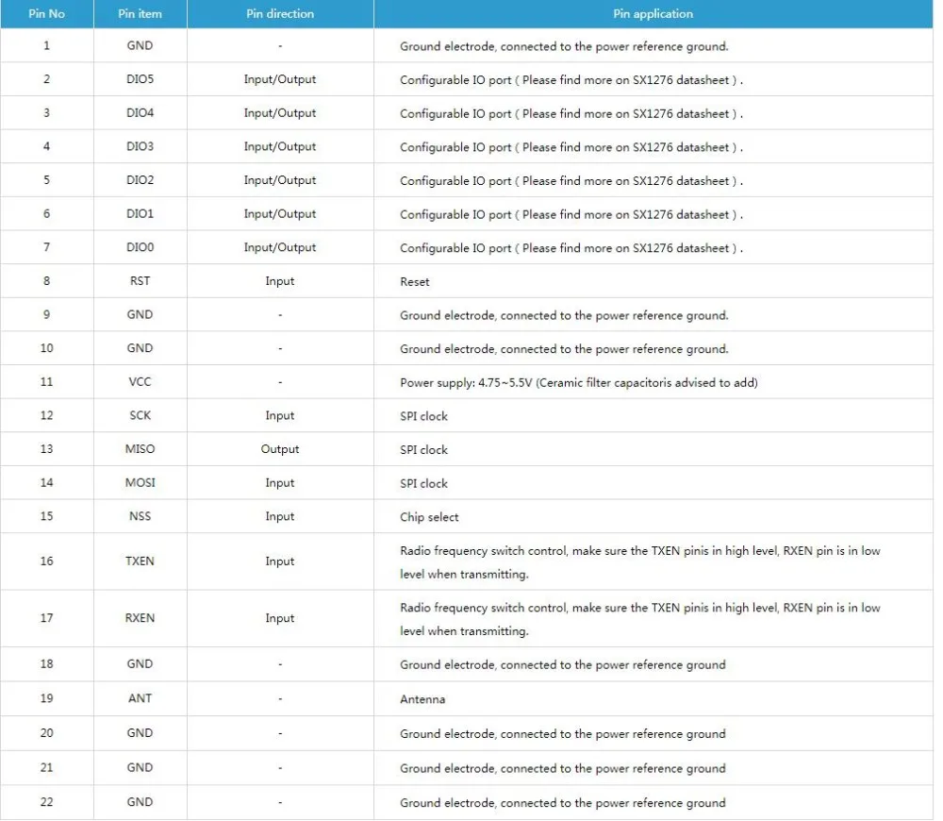
Task: Click configurable IO port text for DIO1
Action: (571, 215)
